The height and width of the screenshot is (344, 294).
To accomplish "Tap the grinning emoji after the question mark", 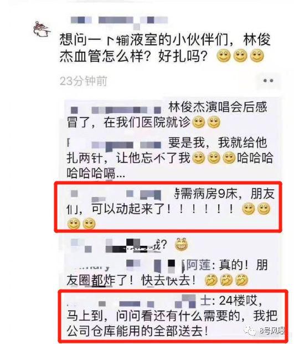I will [182, 244].
